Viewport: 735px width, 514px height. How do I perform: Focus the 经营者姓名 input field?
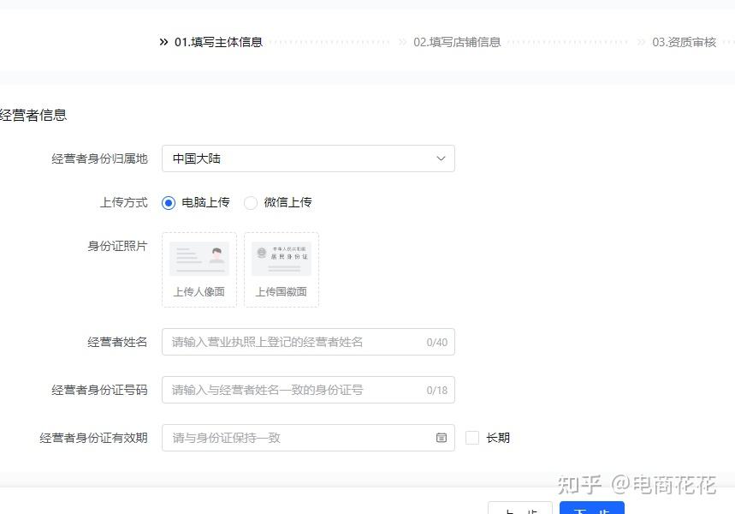(x=308, y=342)
